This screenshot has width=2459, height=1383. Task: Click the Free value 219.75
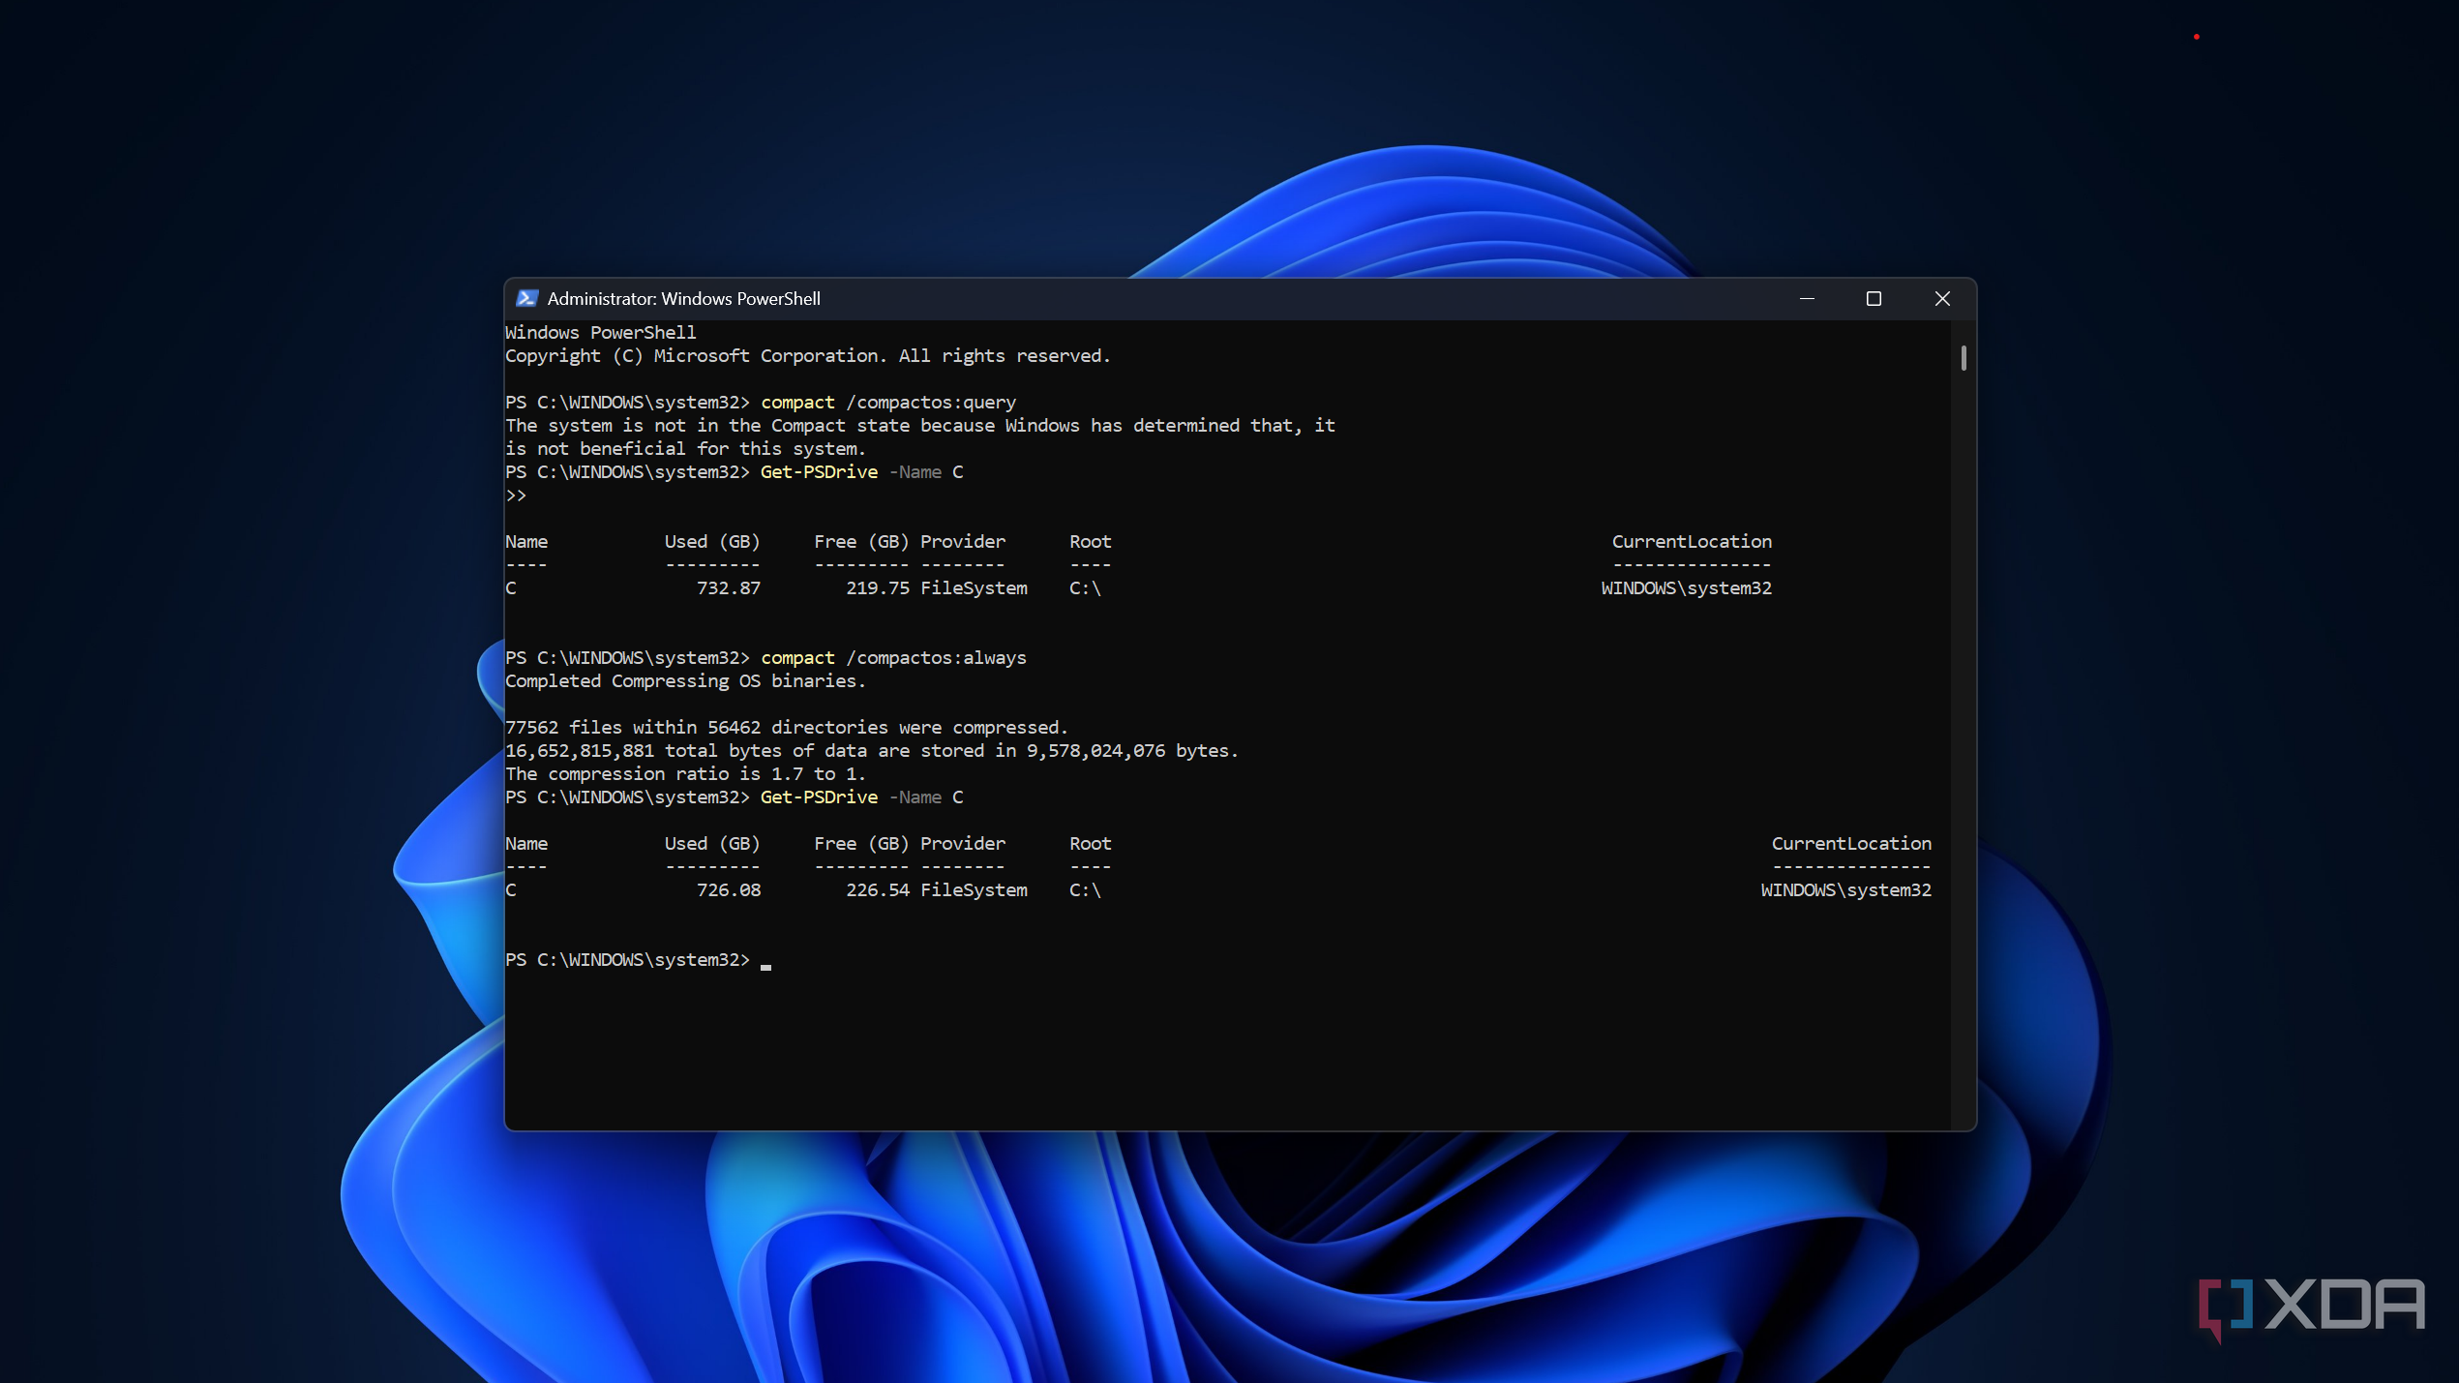tap(877, 587)
